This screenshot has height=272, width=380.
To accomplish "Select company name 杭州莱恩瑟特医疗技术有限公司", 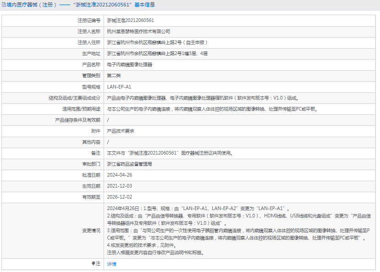I will click(138, 32).
